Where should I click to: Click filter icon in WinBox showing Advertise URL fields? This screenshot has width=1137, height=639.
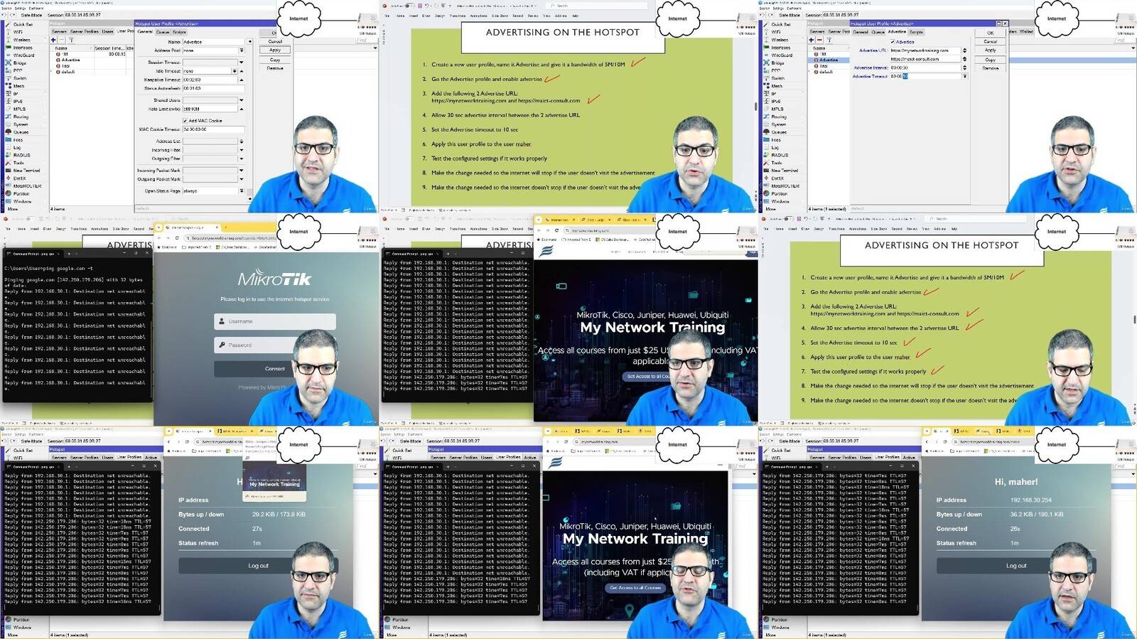pos(829,40)
